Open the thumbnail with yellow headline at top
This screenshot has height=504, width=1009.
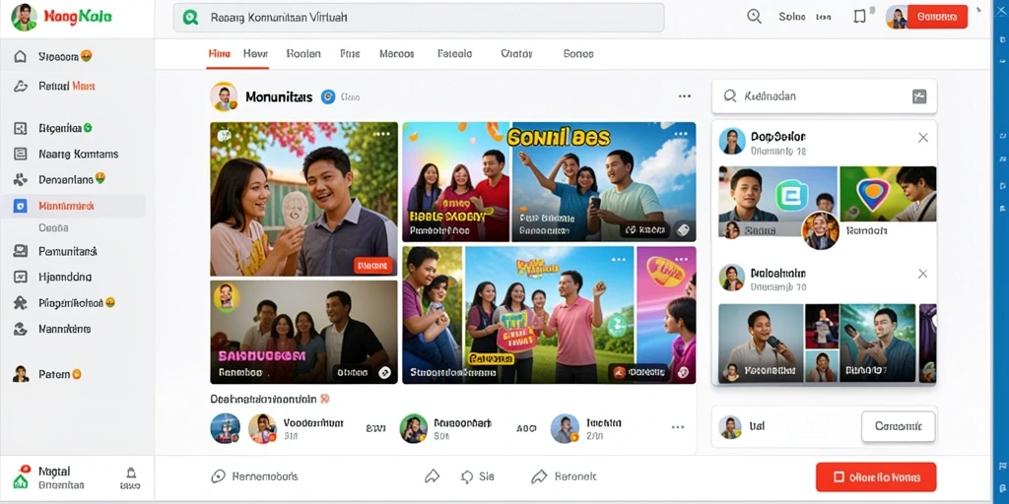[x=604, y=182]
